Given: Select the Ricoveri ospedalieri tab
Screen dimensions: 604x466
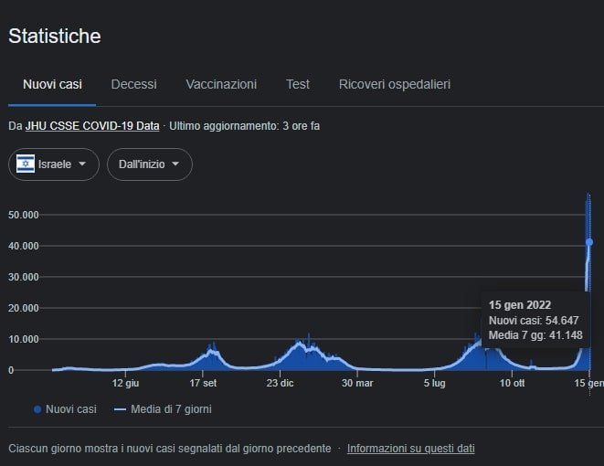Looking at the screenshot, I should point(395,84).
